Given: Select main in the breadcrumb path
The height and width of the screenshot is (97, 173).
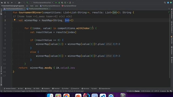Looking at the screenshot, I should [x=32, y=6].
